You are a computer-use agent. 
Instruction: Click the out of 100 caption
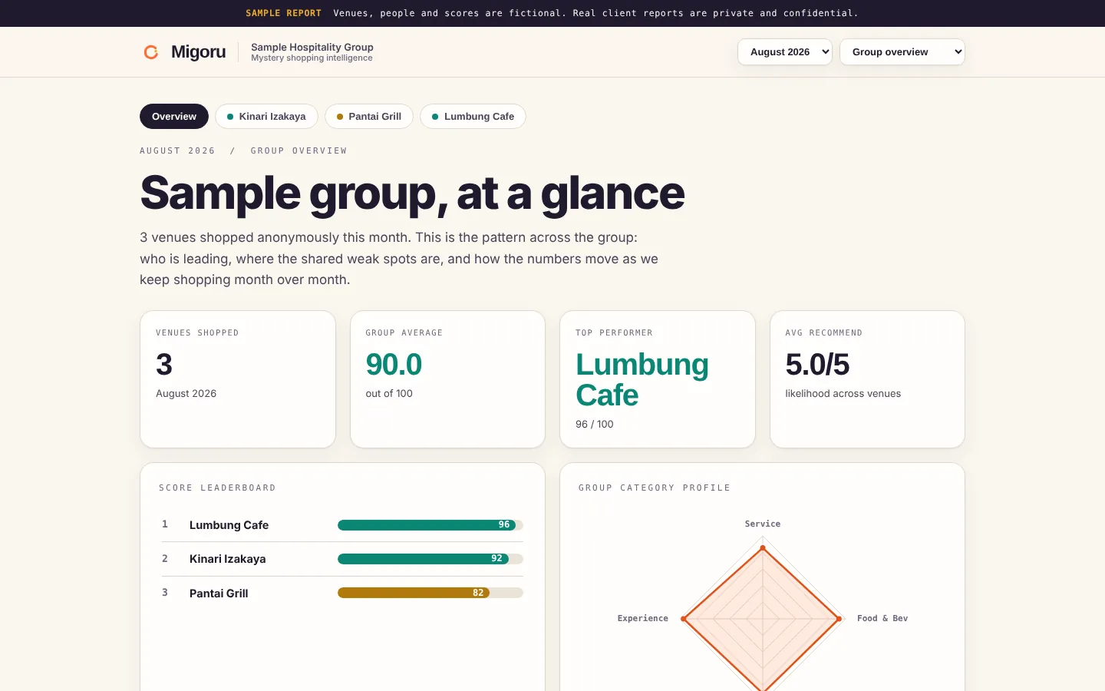click(x=389, y=393)
